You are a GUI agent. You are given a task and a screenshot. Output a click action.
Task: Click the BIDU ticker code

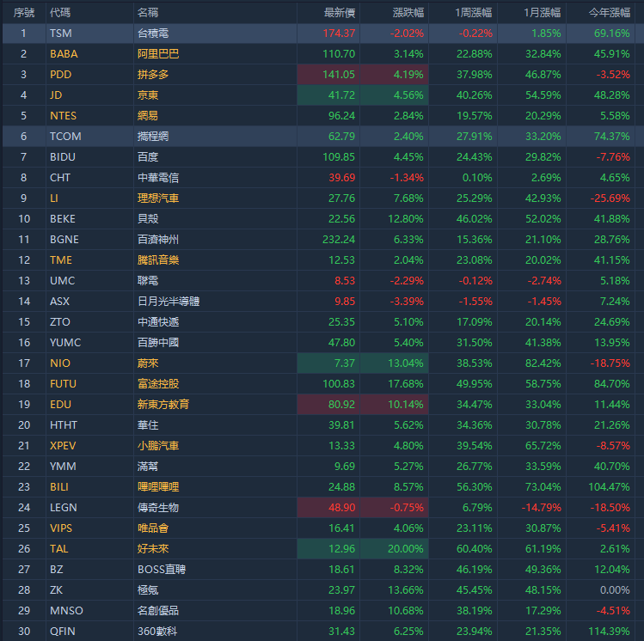(63, 156)
